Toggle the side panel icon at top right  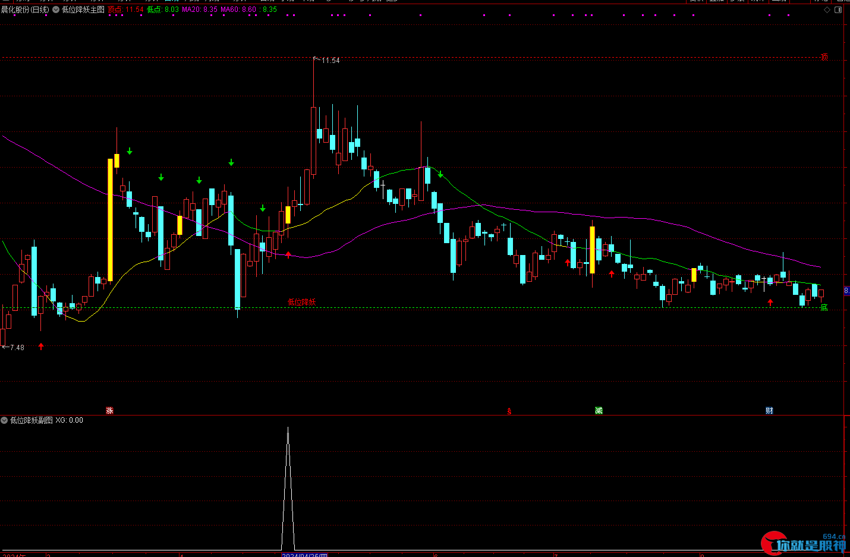click(x=838, y=10)
